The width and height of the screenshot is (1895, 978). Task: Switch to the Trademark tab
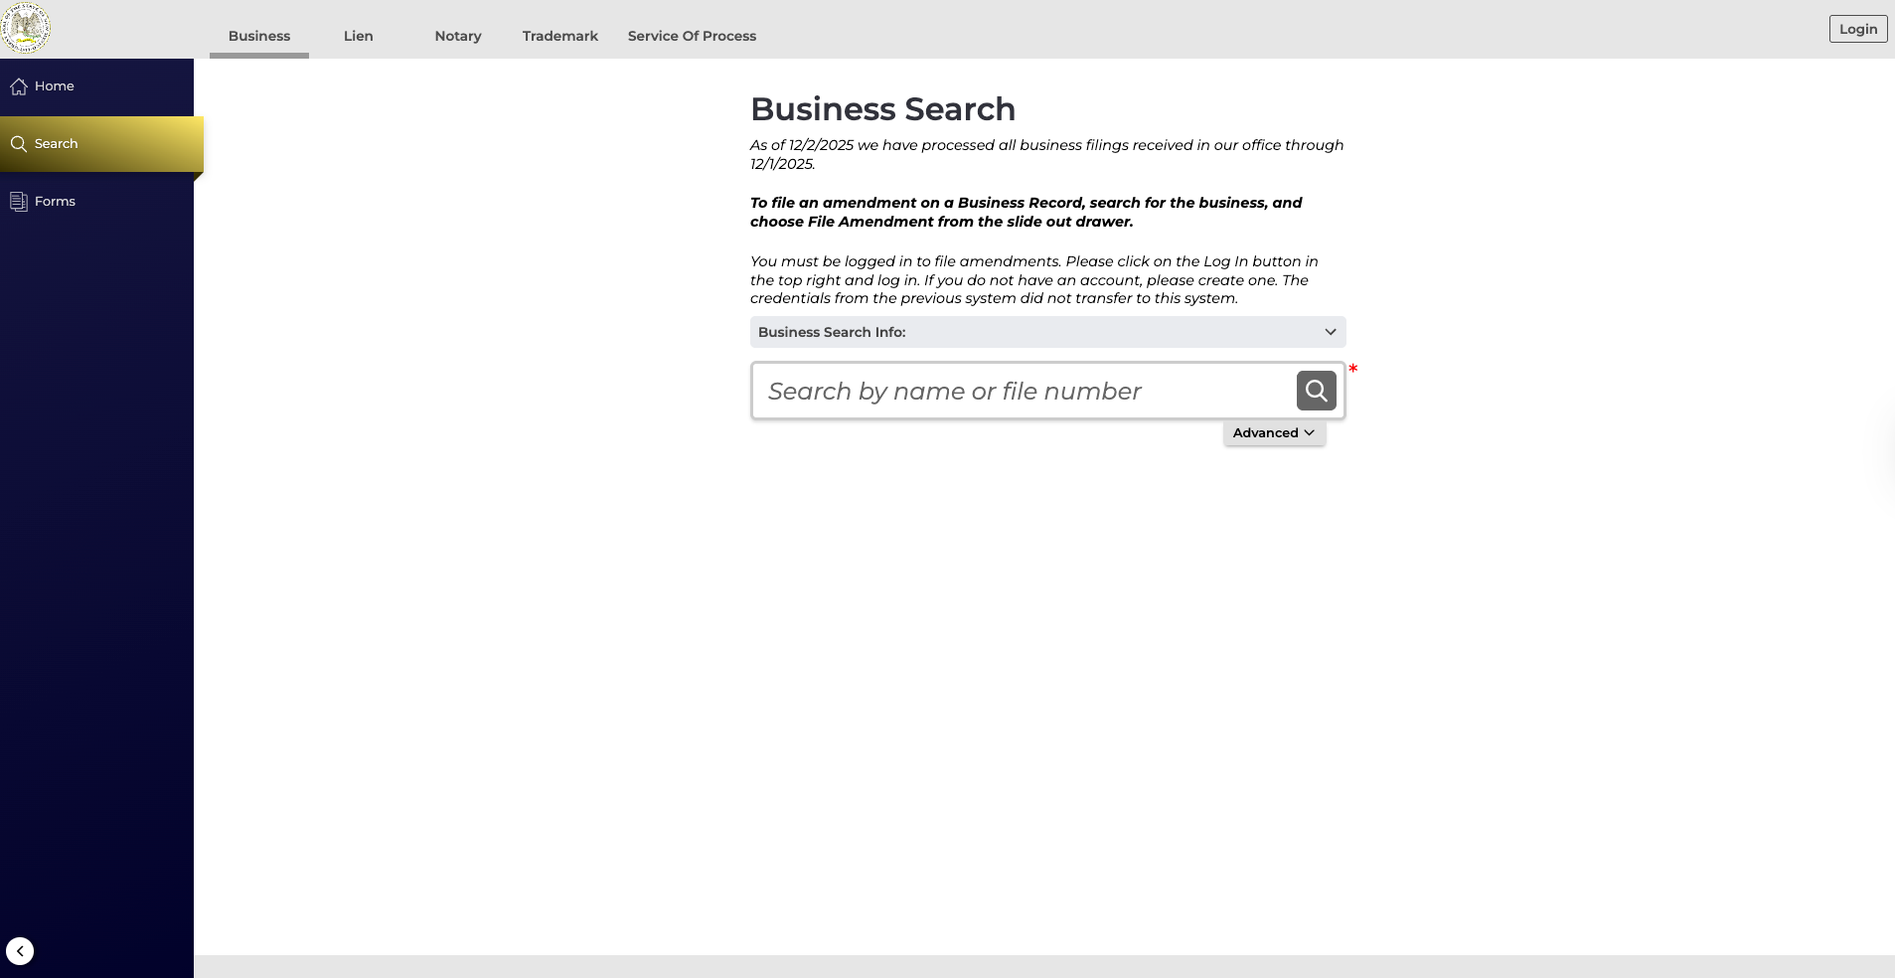tap(559, 36)
